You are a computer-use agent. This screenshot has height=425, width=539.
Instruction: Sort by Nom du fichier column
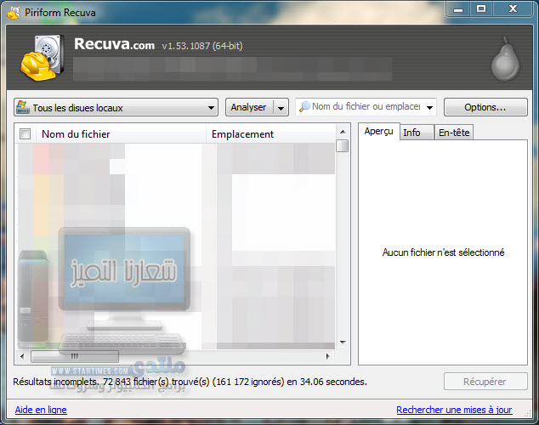[119, 133]
